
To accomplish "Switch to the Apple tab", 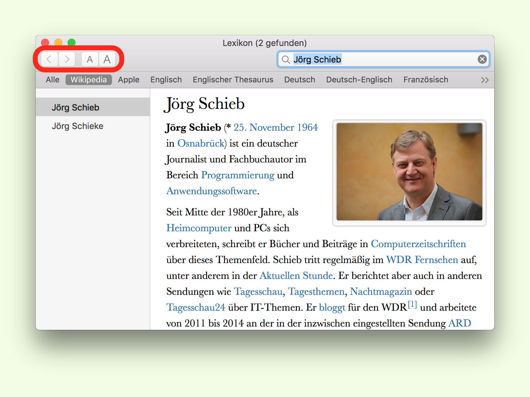I will point(129,80).
